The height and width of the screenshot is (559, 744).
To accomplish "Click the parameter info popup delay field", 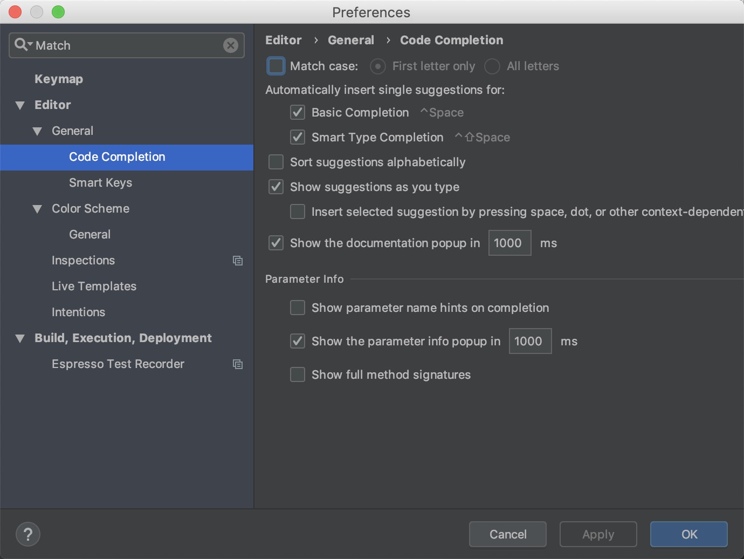I will click(530, 341).
